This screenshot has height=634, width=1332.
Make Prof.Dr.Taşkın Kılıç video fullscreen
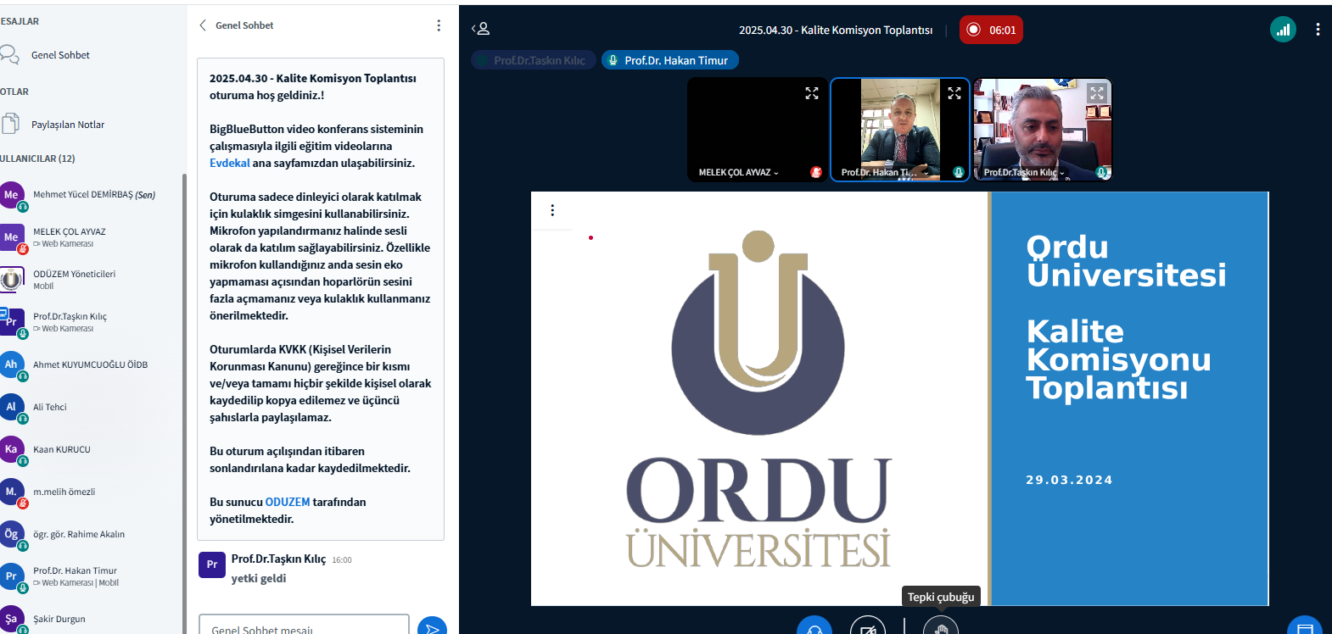(1097, 93)
